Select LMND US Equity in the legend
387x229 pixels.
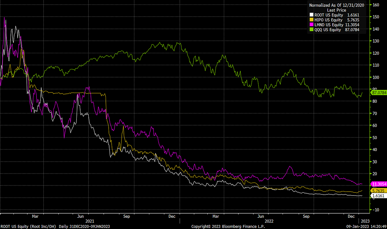tap(327, 25)
